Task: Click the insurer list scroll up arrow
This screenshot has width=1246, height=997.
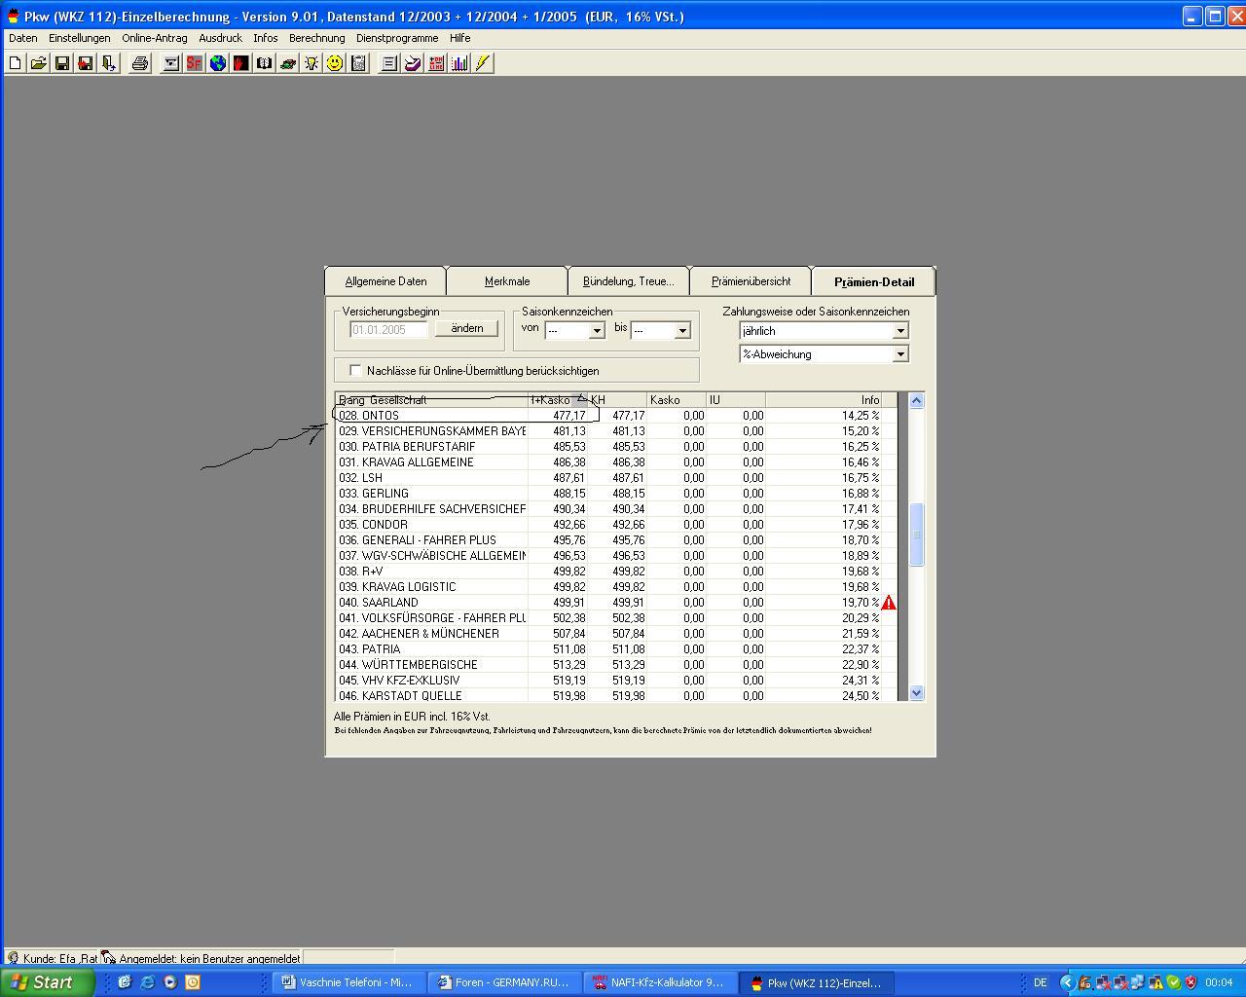Action: 916,400
